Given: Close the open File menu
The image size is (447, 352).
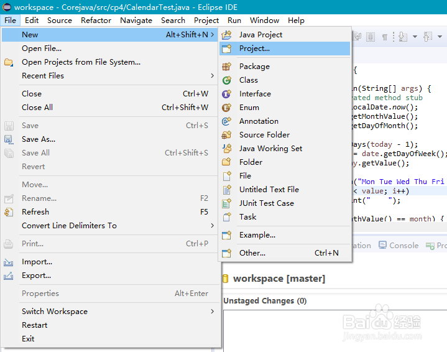Looking at the screenshot, I should (11, 21).
